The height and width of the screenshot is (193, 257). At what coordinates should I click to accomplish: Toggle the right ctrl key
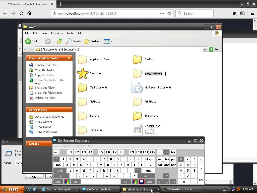[150, 182]
